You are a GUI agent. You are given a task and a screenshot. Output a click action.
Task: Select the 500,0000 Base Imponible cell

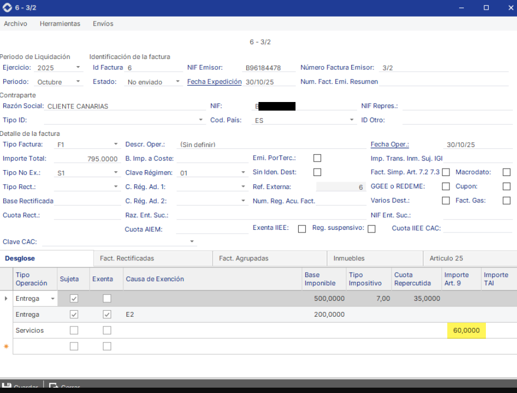click(x=324, y=299)
